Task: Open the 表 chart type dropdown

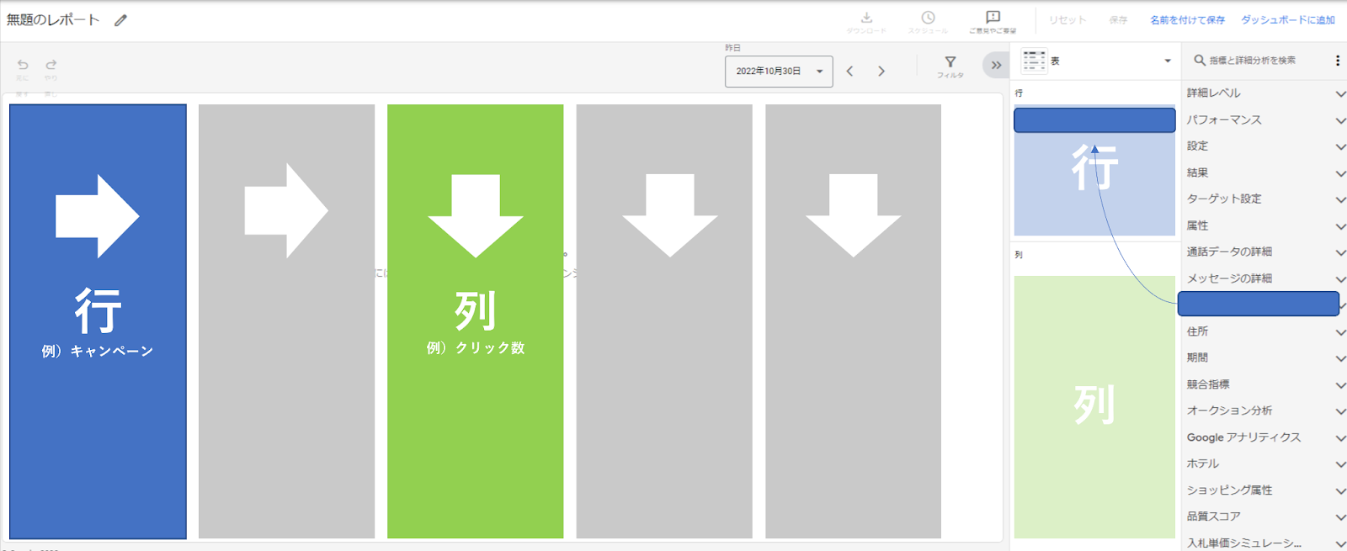Action: (x=1095, y=61)
